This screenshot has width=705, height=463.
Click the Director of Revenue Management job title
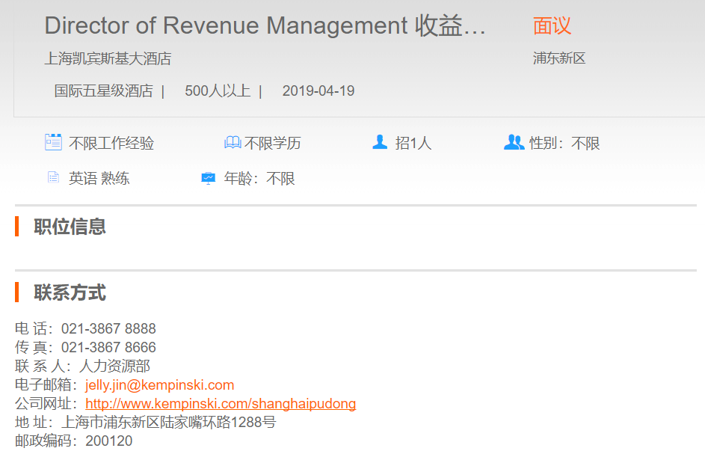point(265,26)
